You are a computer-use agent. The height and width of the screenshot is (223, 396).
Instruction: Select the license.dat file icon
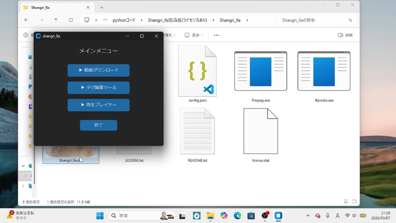(261, 131)
